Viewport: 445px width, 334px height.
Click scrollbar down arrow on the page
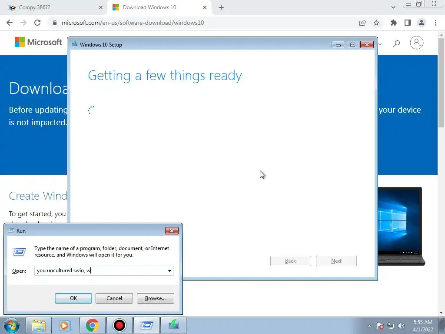(x=442, y=313)
